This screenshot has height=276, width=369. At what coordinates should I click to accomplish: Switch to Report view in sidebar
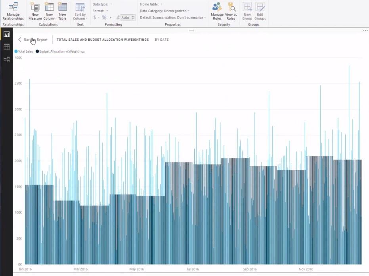(7, 34)
